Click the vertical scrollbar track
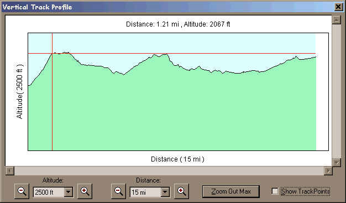 [337, 92]
